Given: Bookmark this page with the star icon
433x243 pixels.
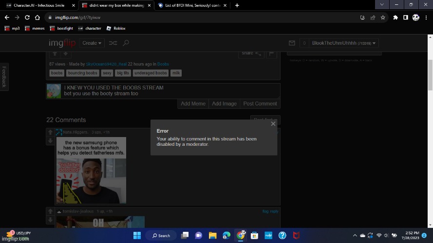Looking at the screenshot, I should pyautogui.click(x=383, y=17).
